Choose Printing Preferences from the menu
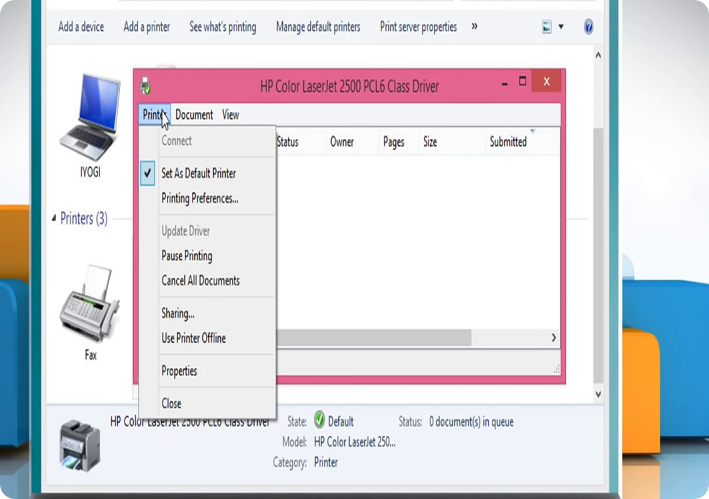 (x=199, y=198)
